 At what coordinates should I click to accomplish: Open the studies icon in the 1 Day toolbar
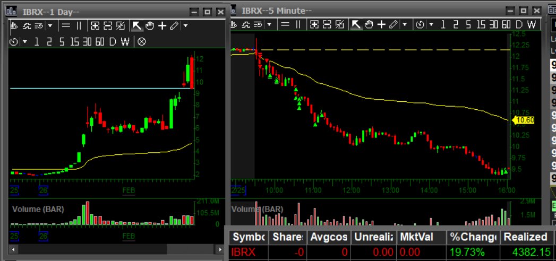[27, 25]
